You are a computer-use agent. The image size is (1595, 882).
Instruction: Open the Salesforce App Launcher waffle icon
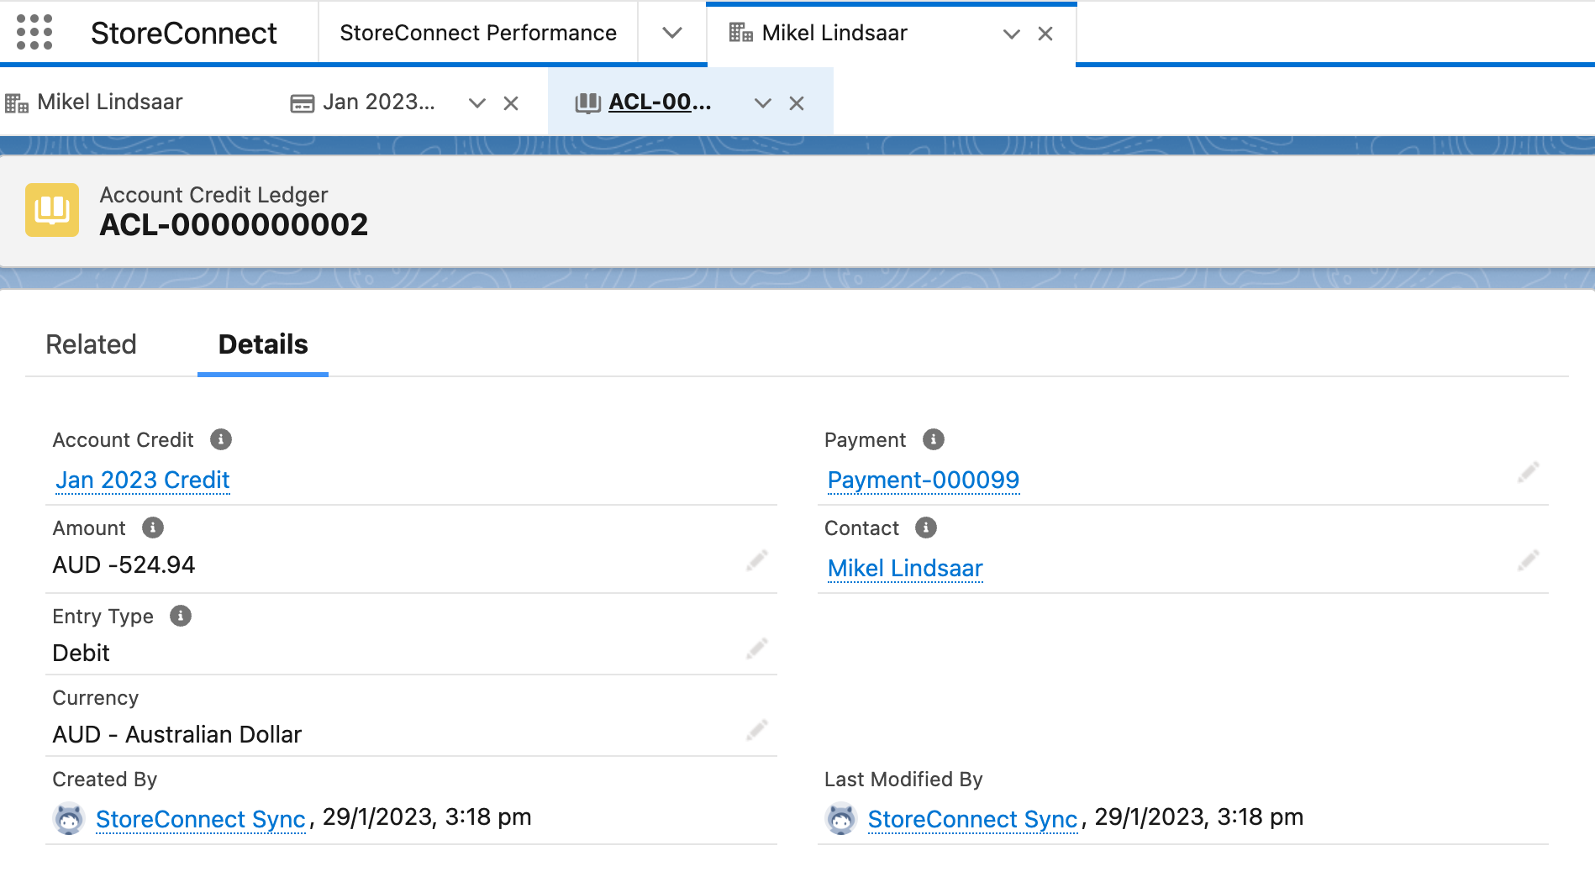[34, 33]
